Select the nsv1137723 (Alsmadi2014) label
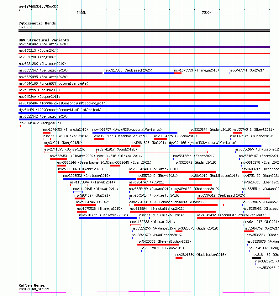The image size is (279, 296). pyautogui.click(x=153, y=222)
